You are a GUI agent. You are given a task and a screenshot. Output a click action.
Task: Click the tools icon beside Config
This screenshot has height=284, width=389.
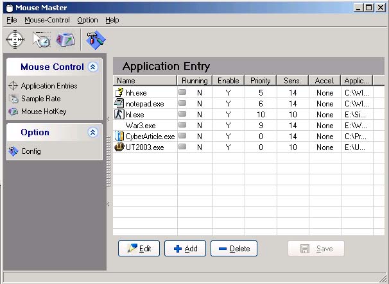[13, 151]
